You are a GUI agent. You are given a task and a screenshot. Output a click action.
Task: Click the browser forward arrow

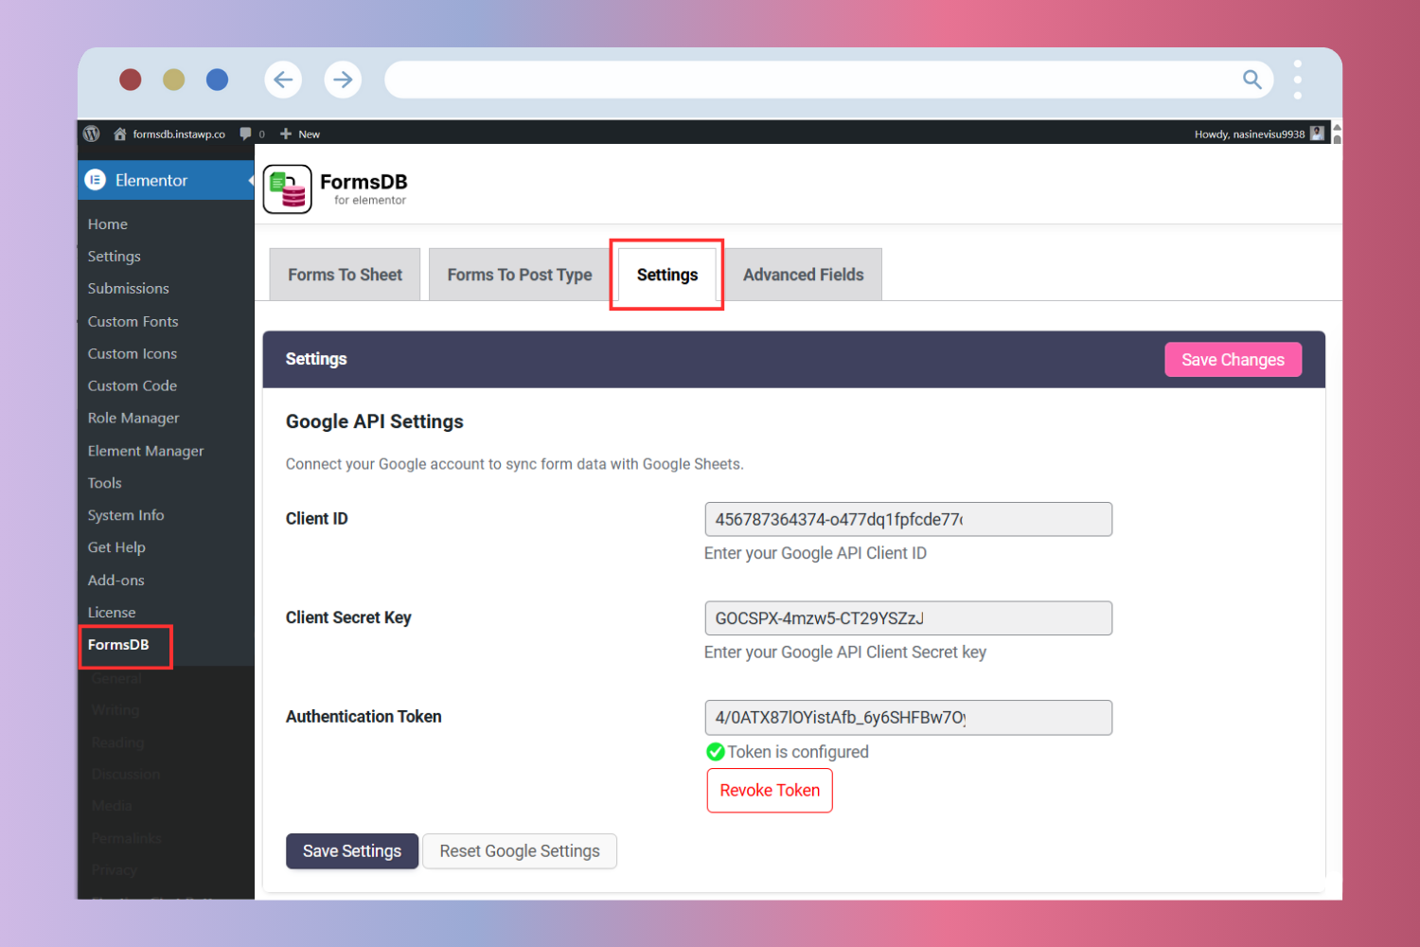pos(343,80)
